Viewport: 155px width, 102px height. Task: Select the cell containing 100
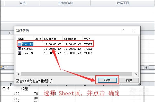coord(11,94)
